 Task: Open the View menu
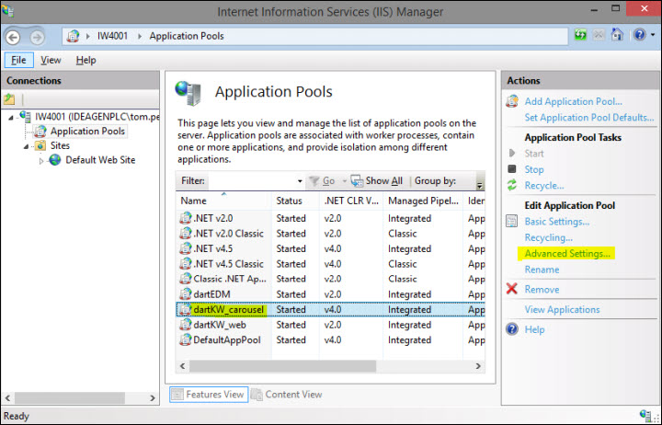[51, 60]
